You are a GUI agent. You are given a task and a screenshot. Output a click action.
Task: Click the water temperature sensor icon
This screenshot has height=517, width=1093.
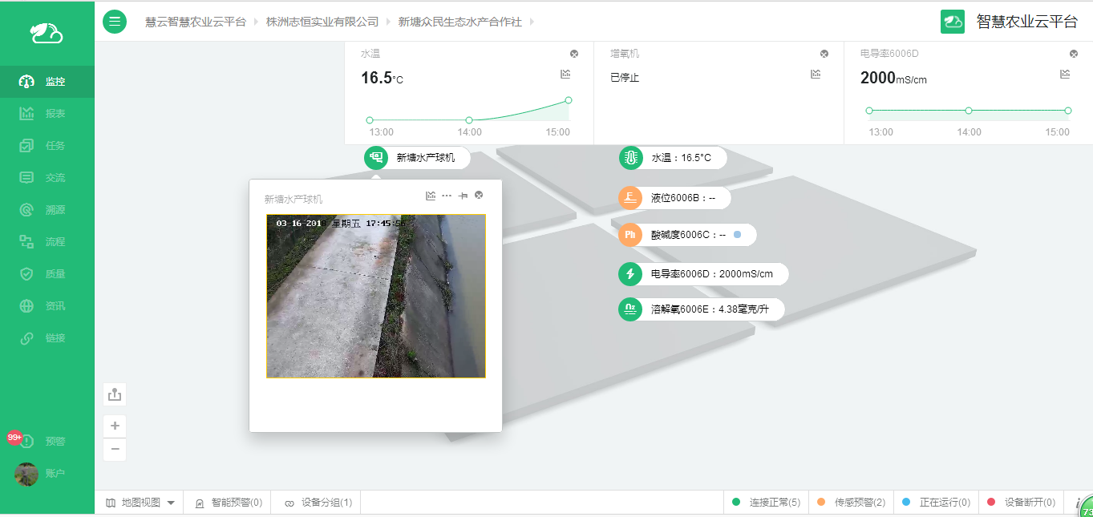tap(630, 158)
